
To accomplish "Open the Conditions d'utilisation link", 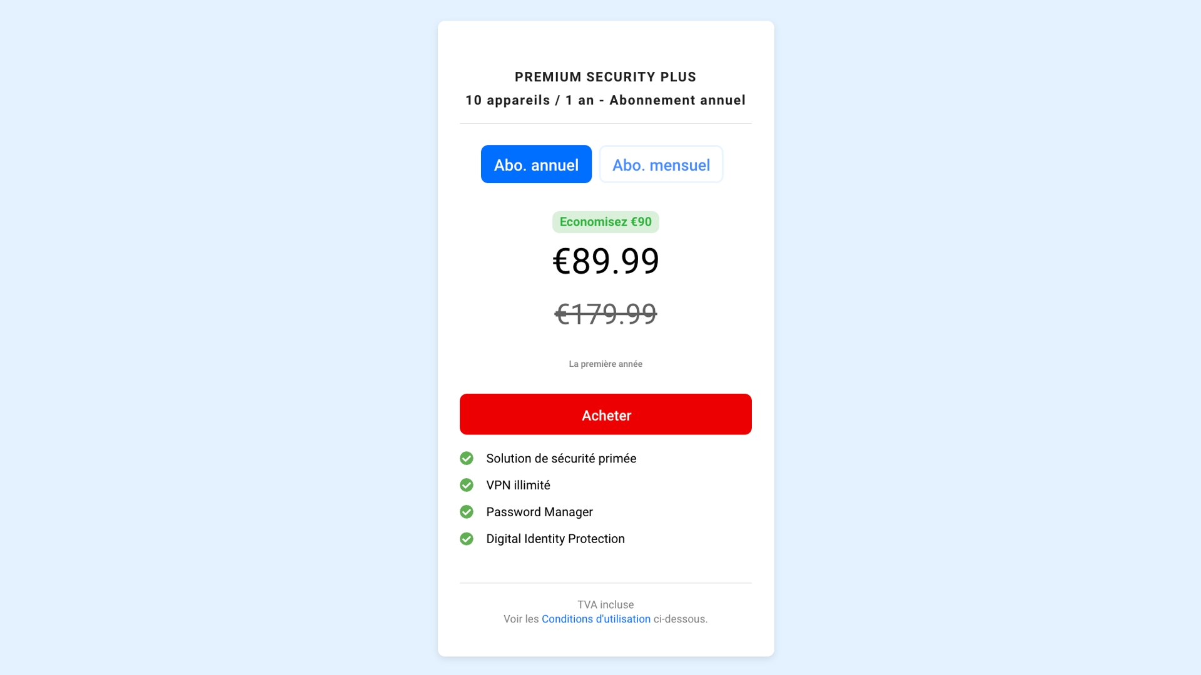I will tap(596, 619).
